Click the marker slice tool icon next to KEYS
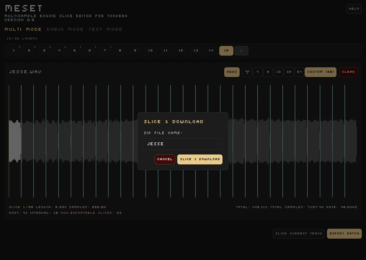Screen dimensions: 366x260 247,72
